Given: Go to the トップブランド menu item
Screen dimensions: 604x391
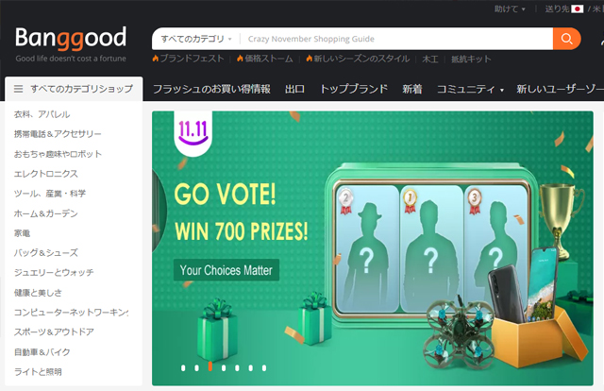Looking at the screenshot, I should (354, 89).
